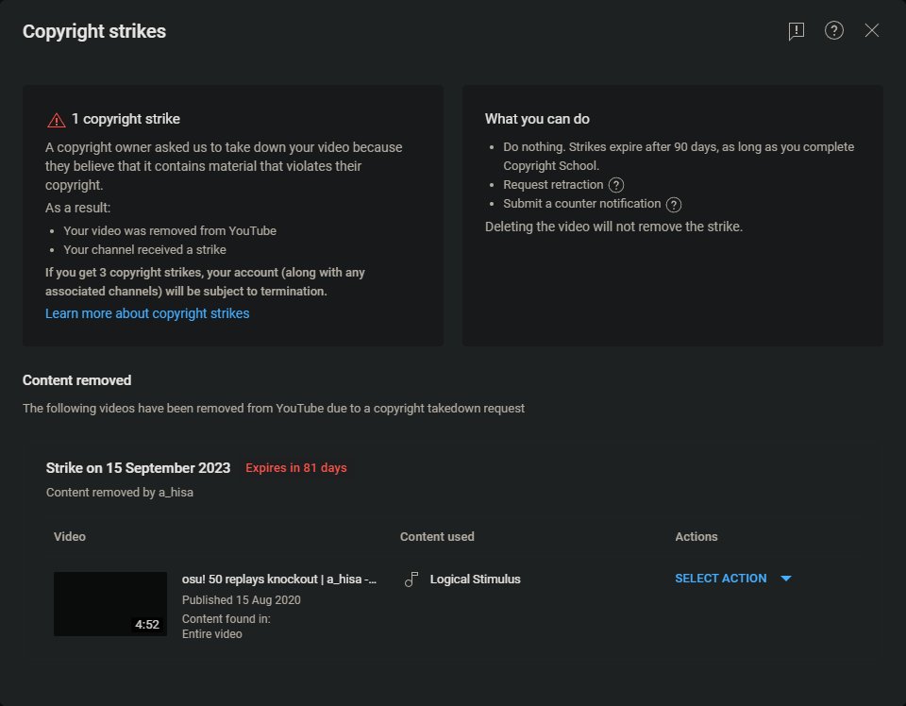906x706 pixels.
Task: Open Learn more about copyright strikes link
Action: 147,313
